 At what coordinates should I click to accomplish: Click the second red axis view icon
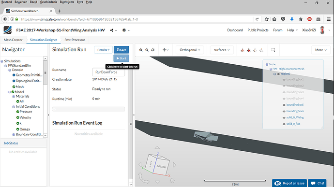click(249, 50)
